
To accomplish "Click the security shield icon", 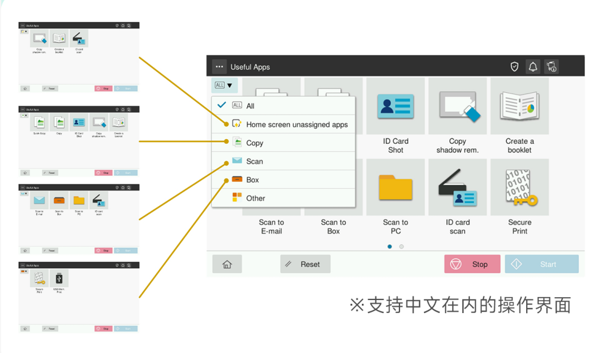I will [x=514, y=67].
